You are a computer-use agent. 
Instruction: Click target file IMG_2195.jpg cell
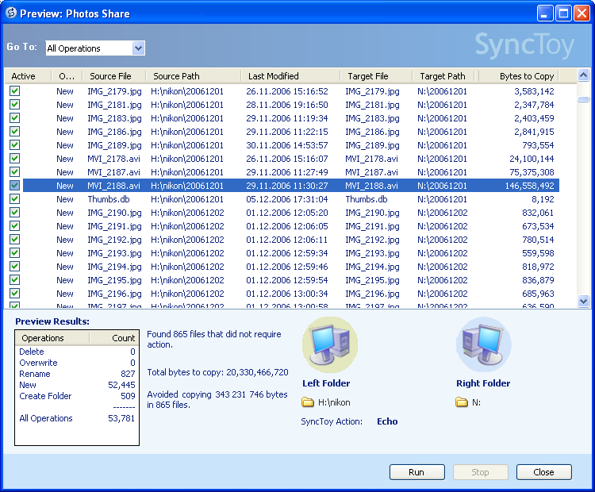click(x=372, y=280)
